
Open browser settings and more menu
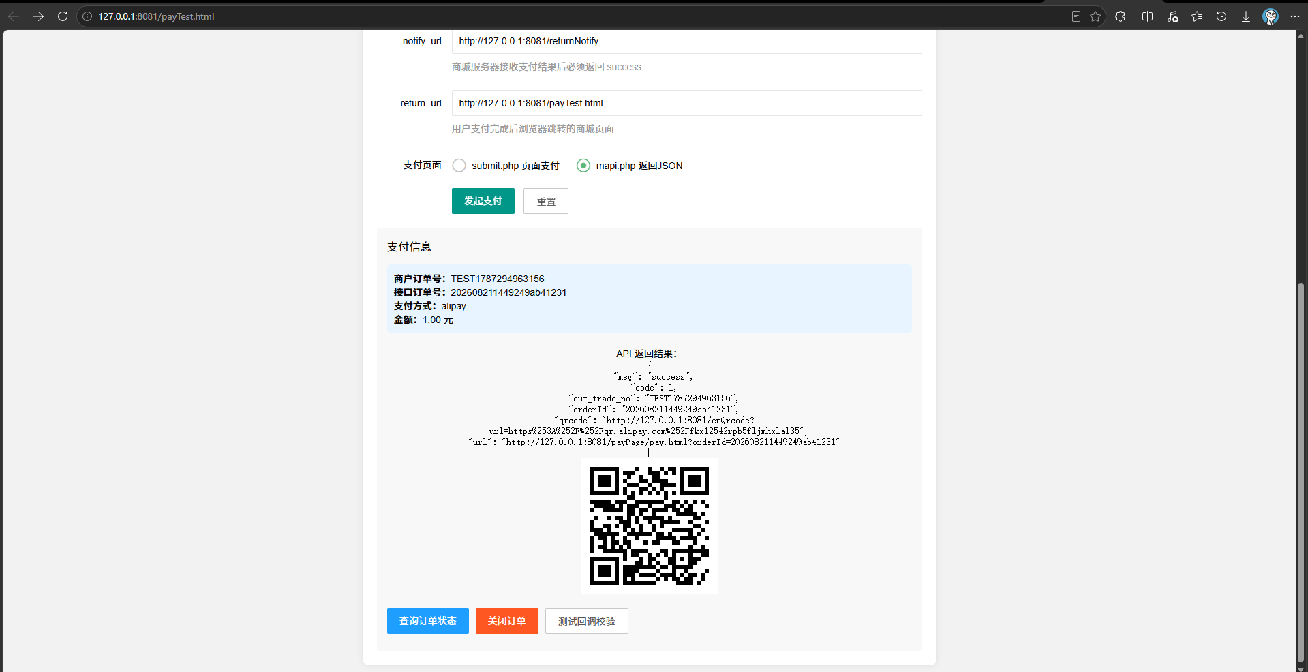click(x=1295, y=16)
